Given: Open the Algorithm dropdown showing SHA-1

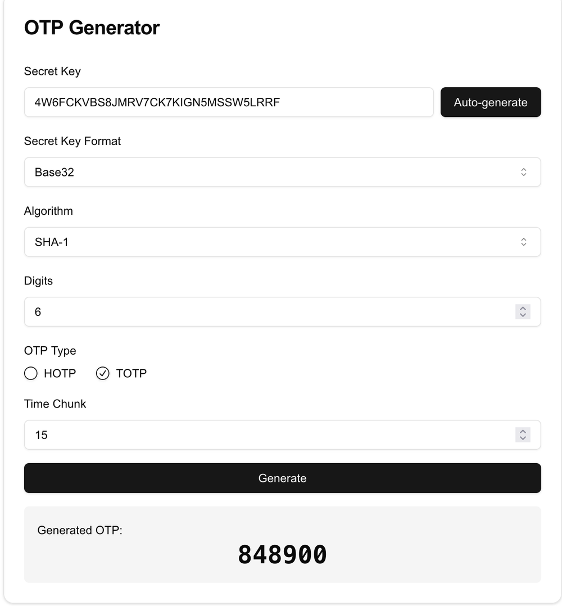Looking at the screenshot, I should pyautogui.click(x=282, y=242).
